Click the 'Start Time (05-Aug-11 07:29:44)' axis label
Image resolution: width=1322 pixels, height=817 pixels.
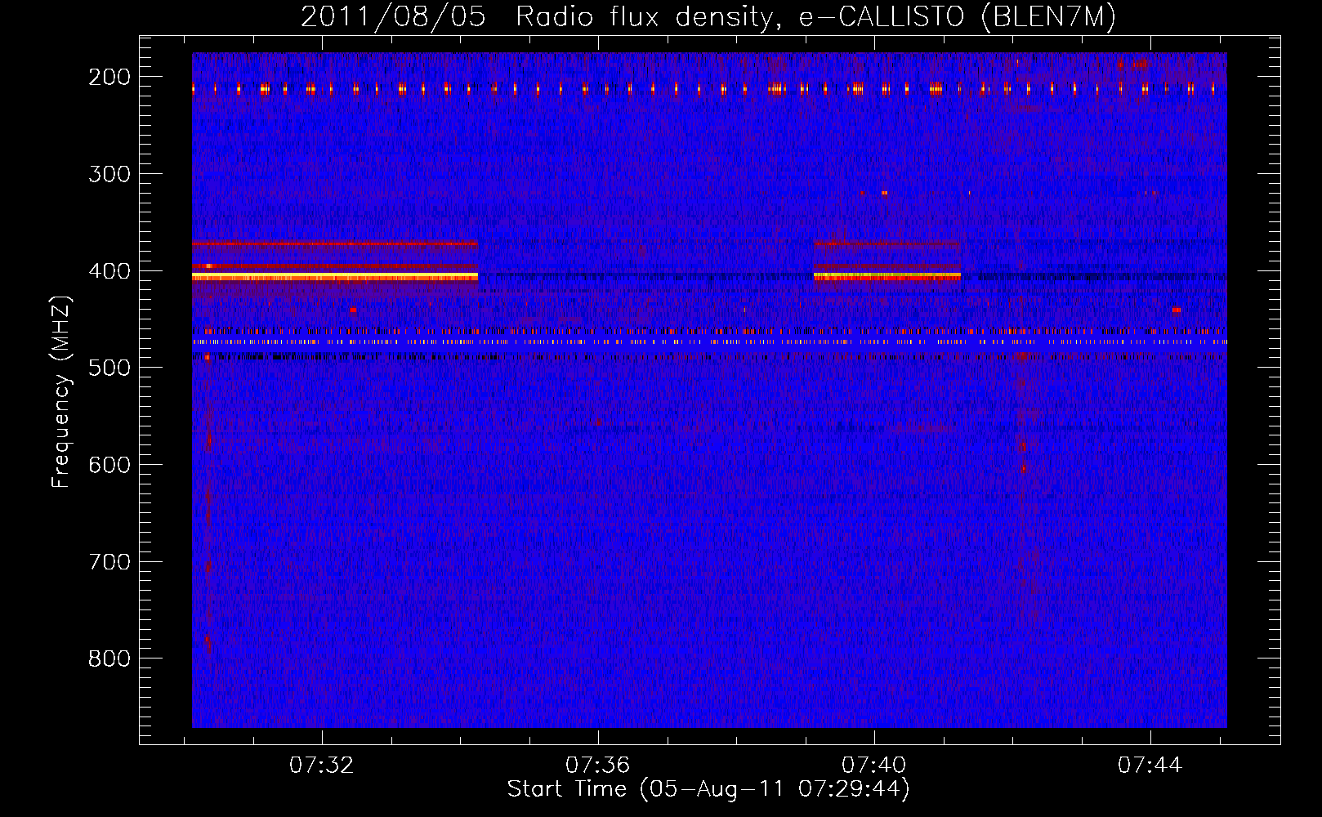click(x=708, y=789)
